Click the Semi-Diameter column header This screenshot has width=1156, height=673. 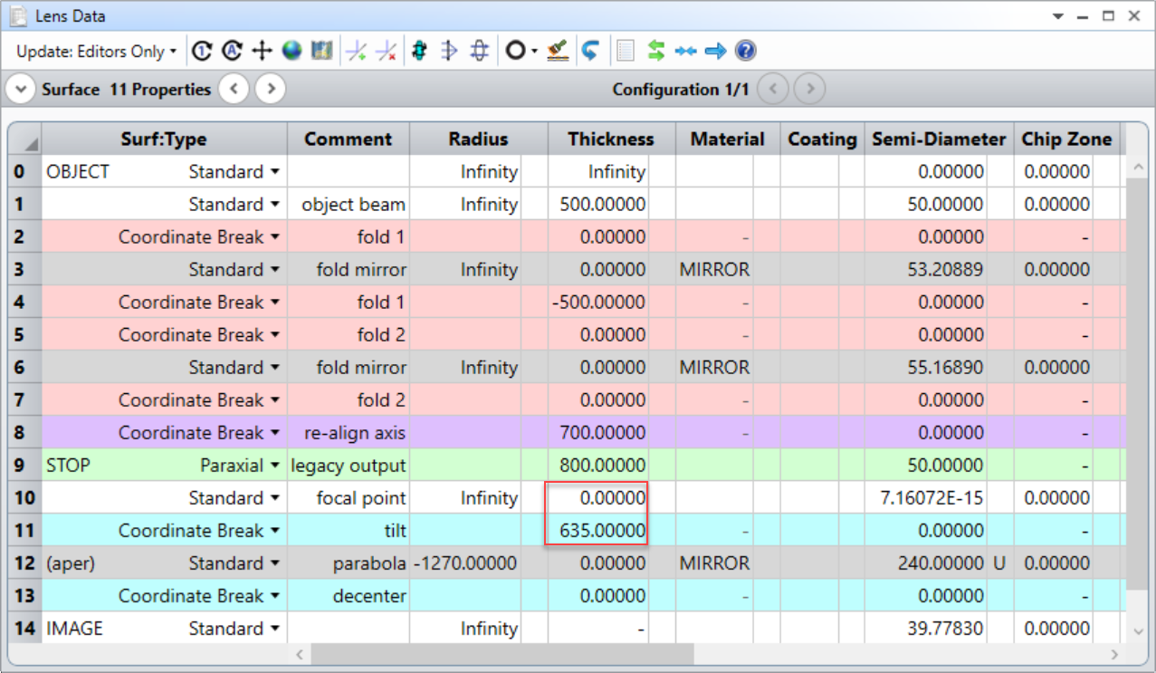pos(939,139)
